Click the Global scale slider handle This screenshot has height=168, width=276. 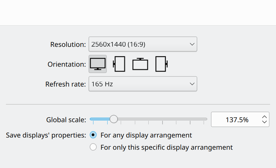point(113,119)
